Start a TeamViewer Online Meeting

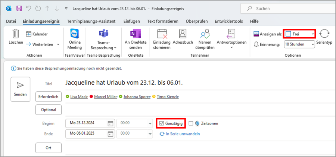point(75,39)
